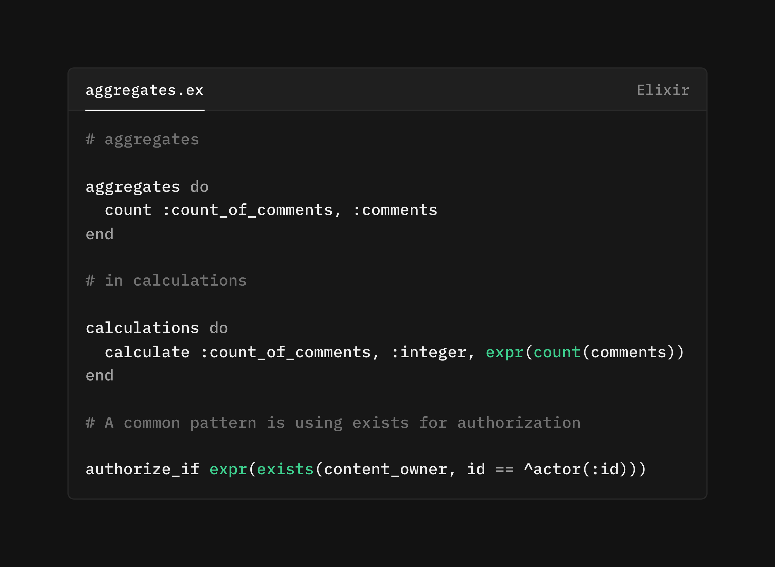
Task: Click the '# aggregates' comment line
Action: click(142, 140)
